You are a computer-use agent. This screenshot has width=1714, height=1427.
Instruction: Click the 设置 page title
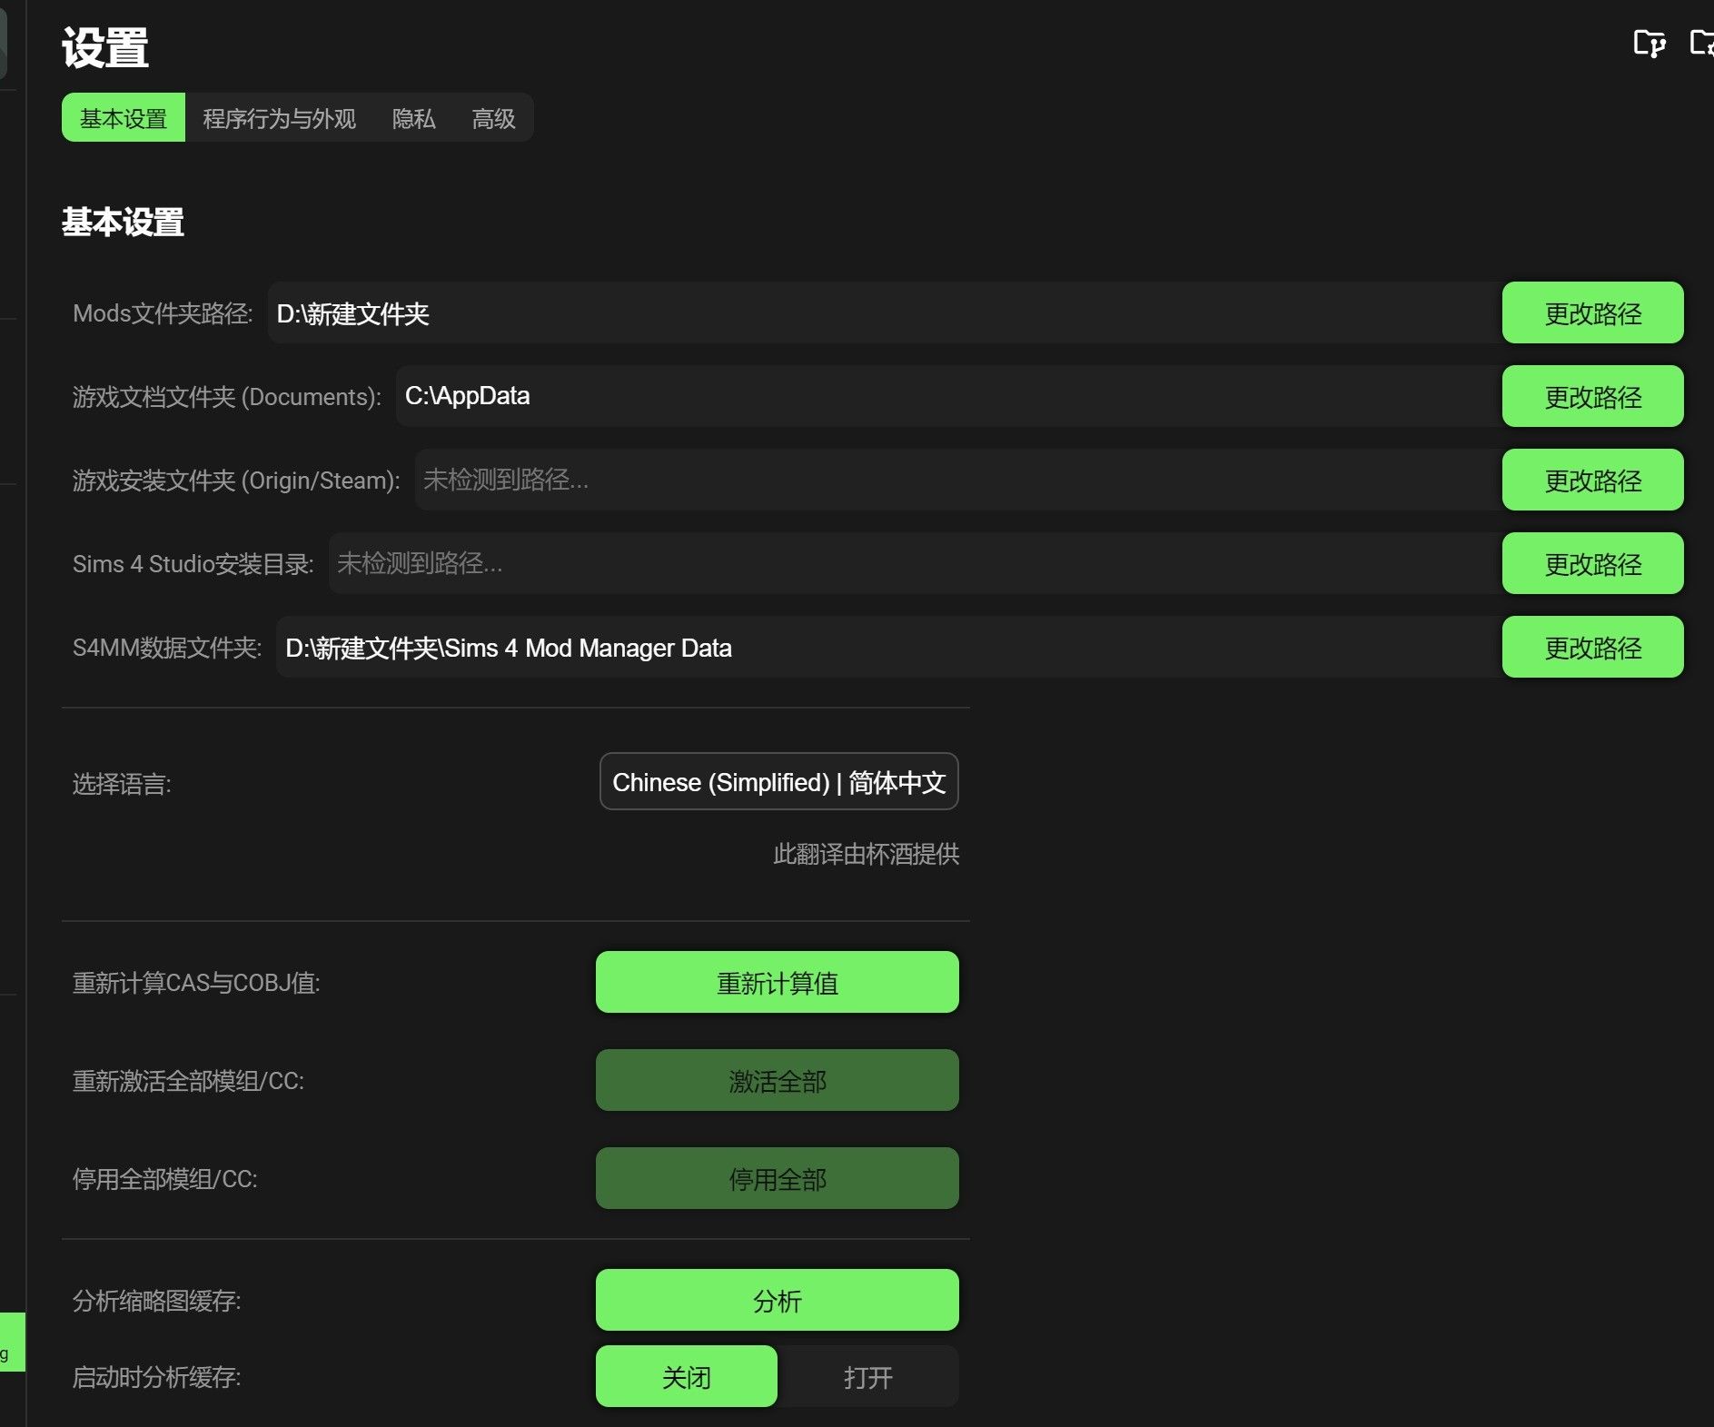tap(104, 47)
